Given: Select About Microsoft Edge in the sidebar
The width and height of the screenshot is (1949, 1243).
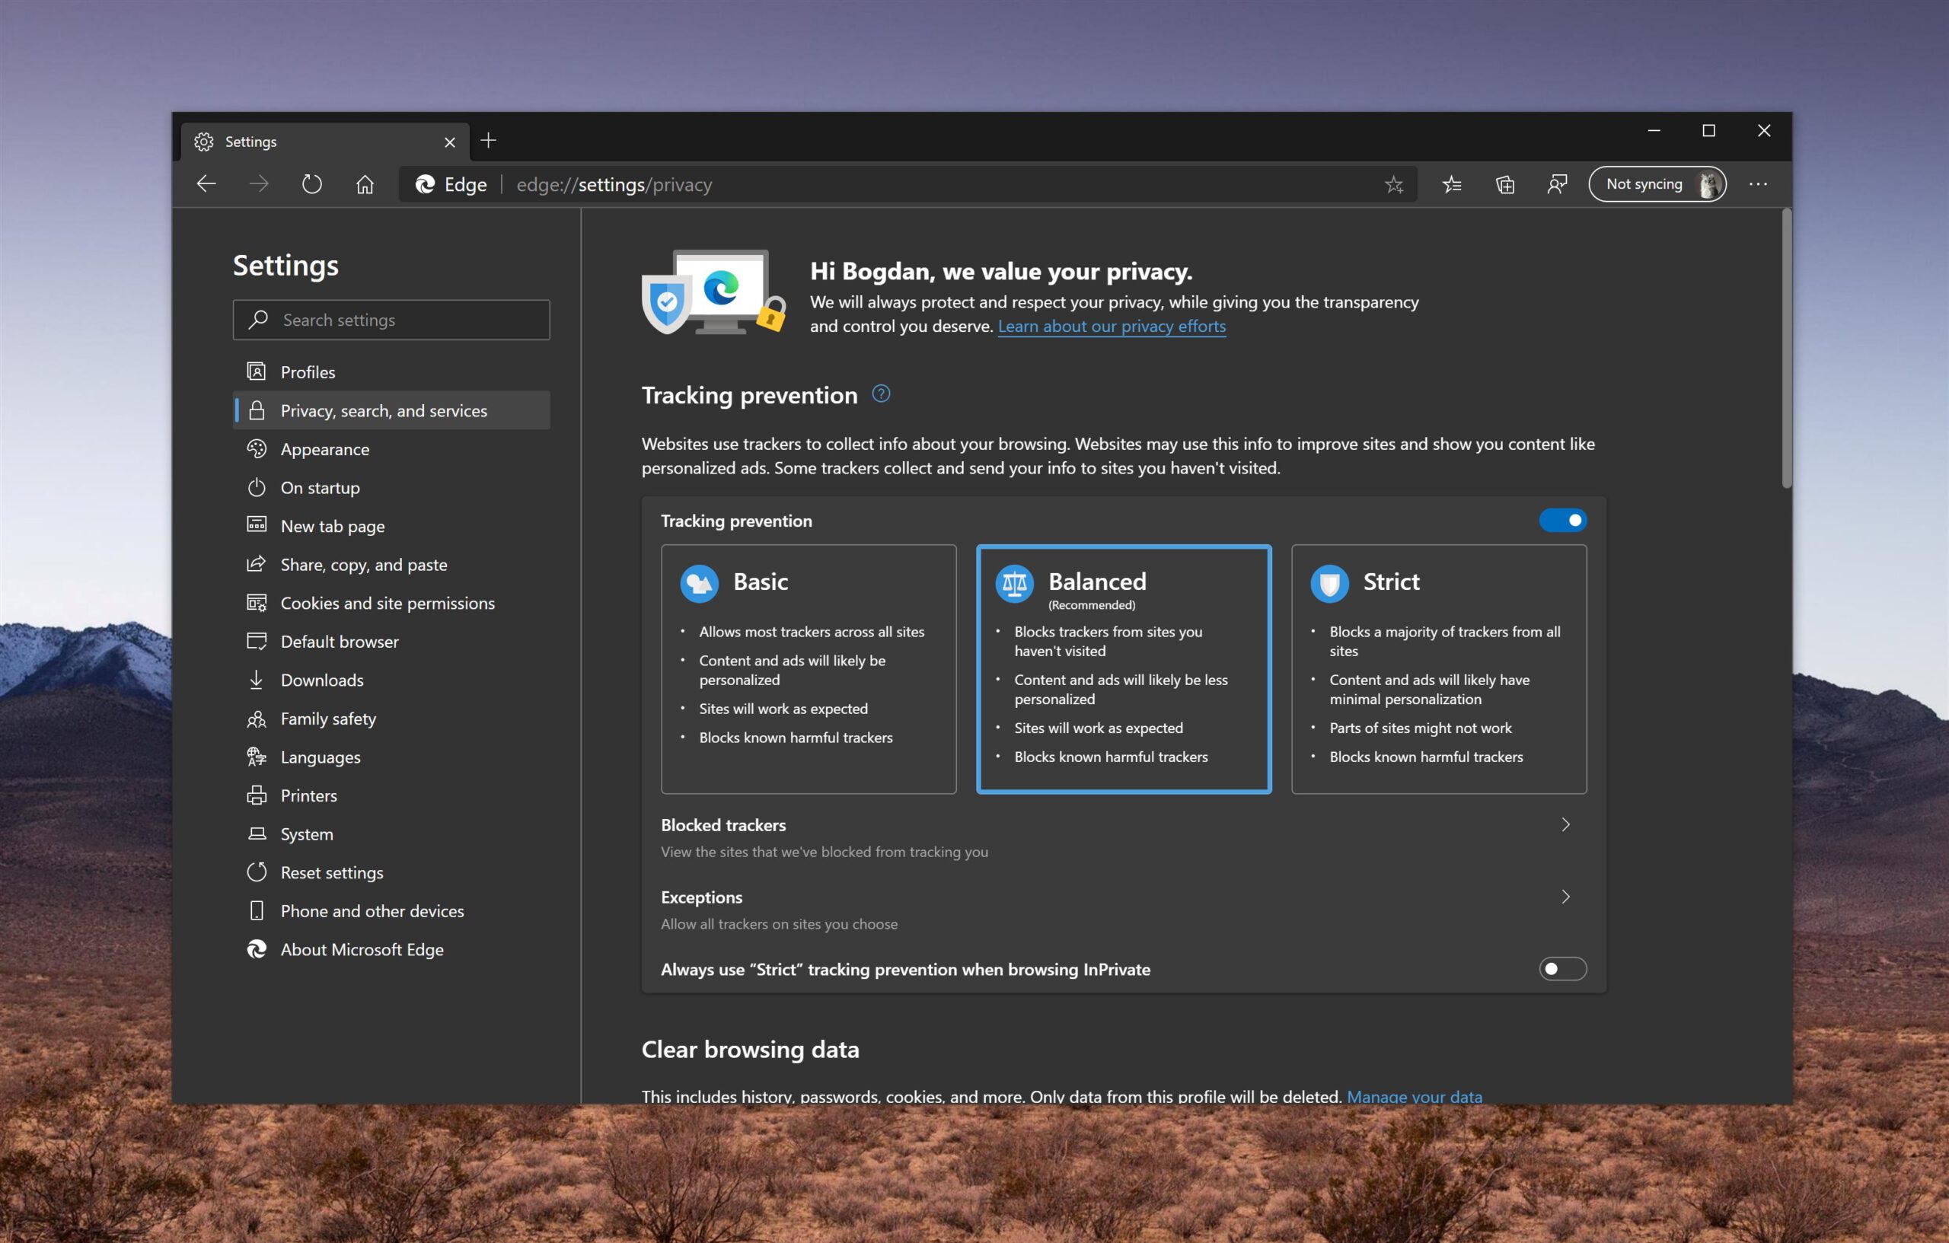Looking at the screenshot, I should (x=361, y=949).
